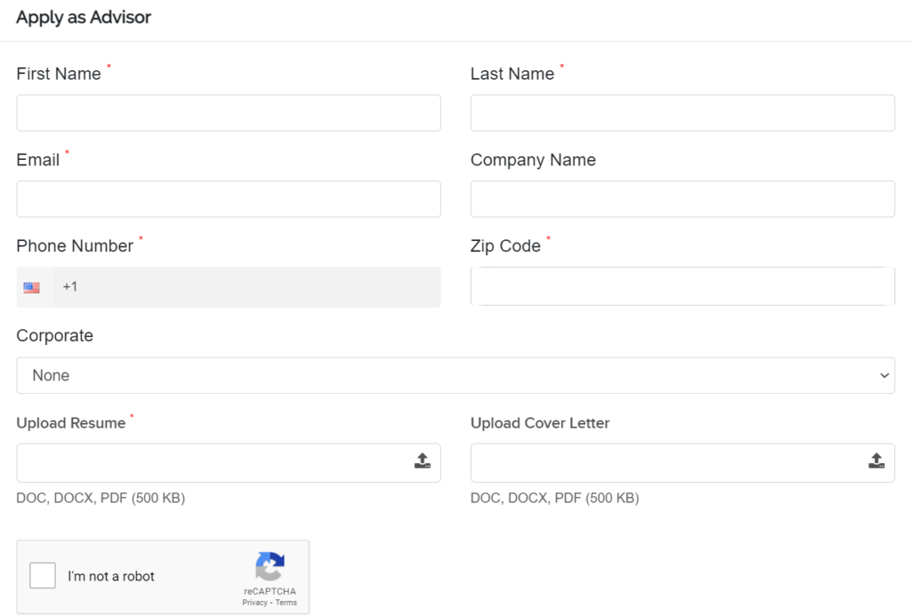Click the reCAPTCHA logo

click(x=270, y=567)
